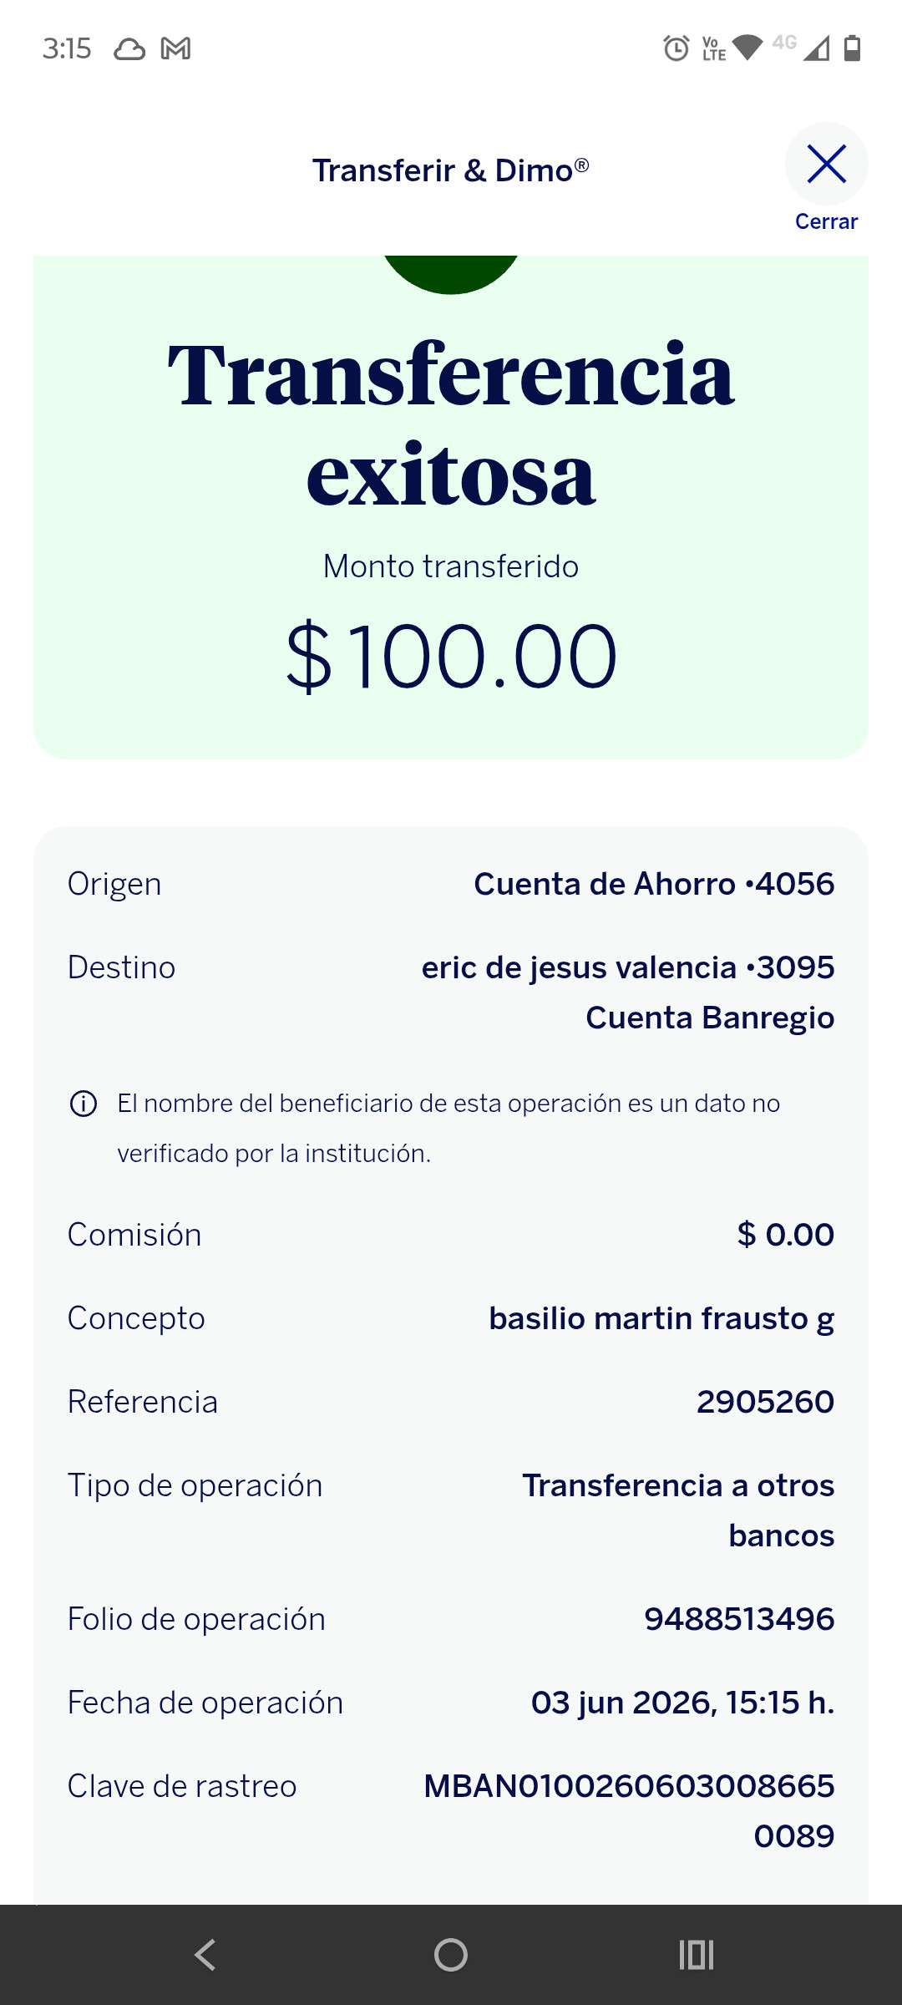The width and height of the screenshot is (902, 2005).
Task: Tap the alarm clock status icon
Action: pyautogui.click(x=676, y=48)
